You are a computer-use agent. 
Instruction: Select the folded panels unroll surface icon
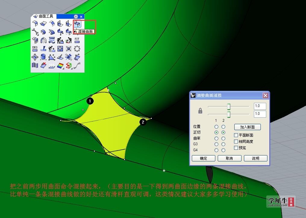coord(35,65)
